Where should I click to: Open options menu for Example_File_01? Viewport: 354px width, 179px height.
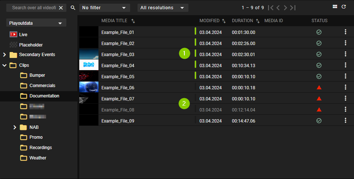(x=346, y=32)
